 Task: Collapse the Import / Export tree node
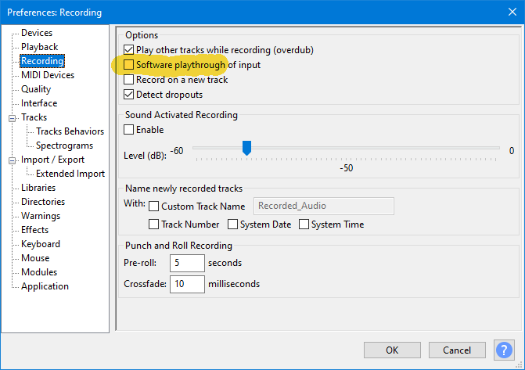point(13,160)
